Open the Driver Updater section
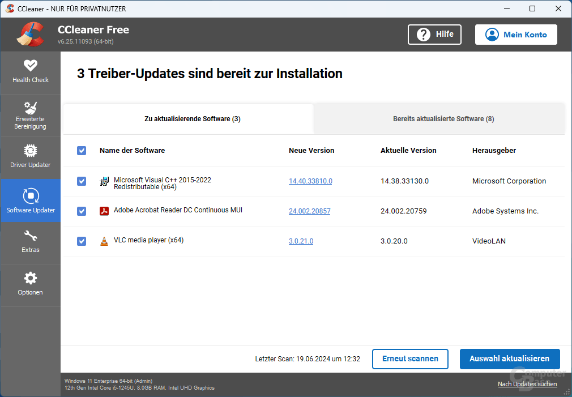 pyautogui.click(x=30, y=158)
